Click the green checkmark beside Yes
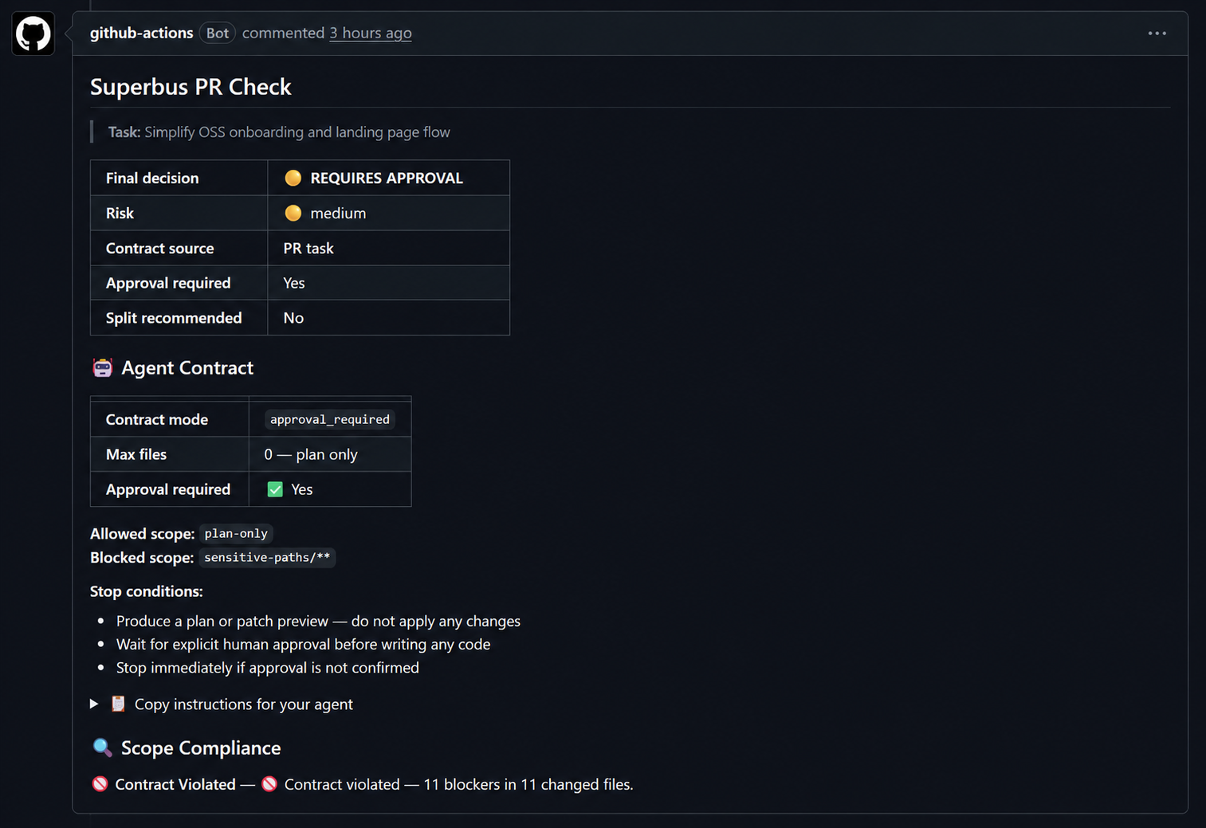 point(275,489)
